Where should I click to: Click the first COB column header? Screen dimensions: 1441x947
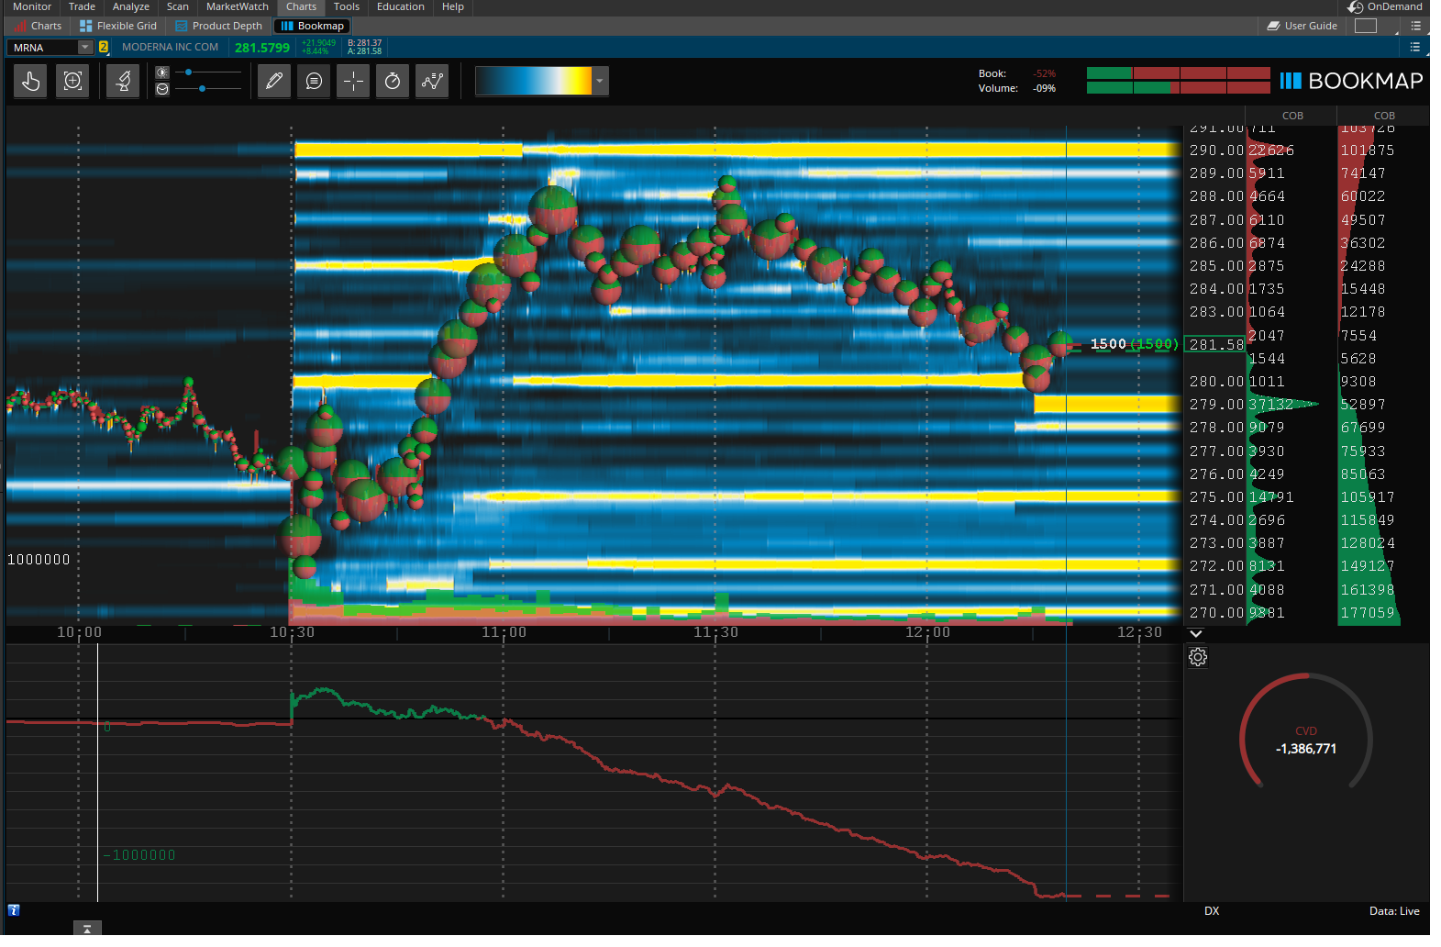tap(1292, 116)
